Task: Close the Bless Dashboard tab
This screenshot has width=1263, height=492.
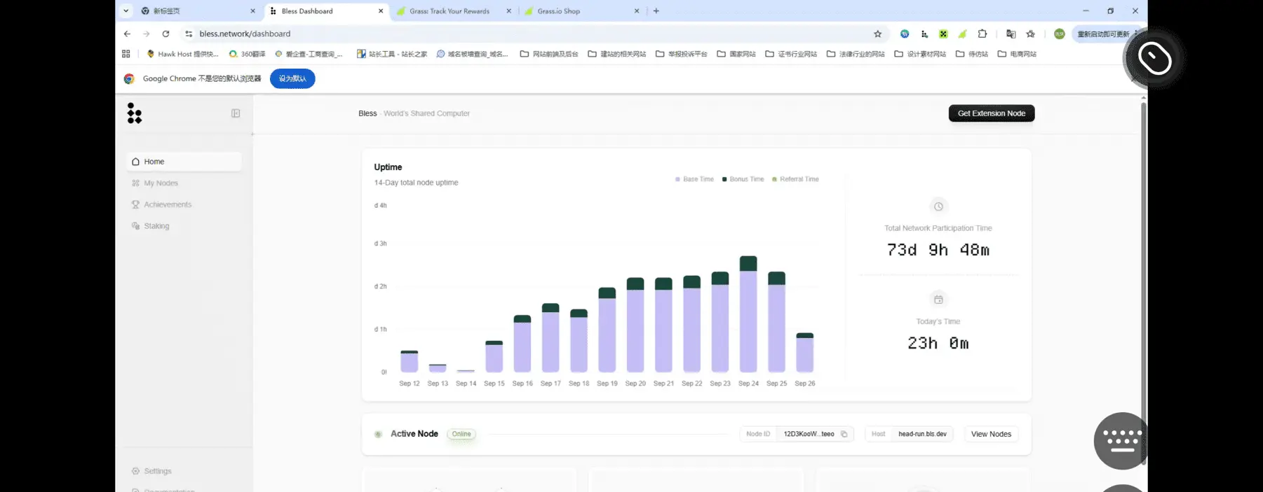Action: [x=381, y=11]
